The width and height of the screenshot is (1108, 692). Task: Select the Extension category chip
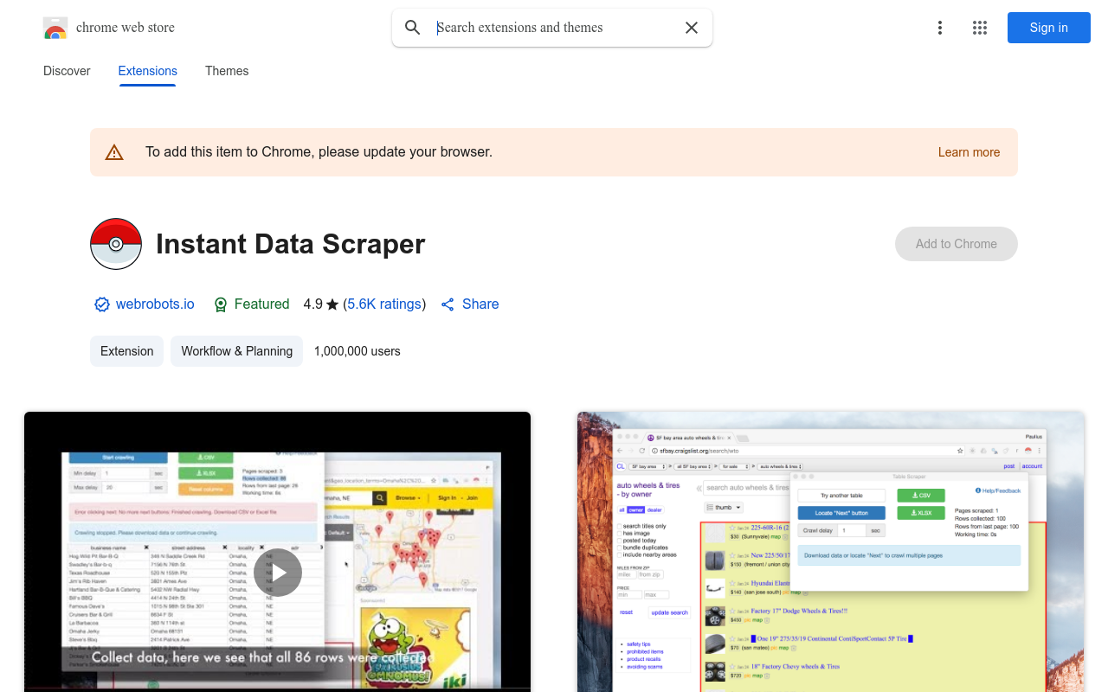(x=127, y=351)
